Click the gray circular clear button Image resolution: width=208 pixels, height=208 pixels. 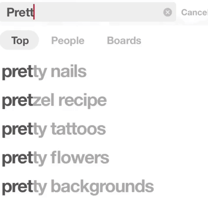[x=168, y=12]
